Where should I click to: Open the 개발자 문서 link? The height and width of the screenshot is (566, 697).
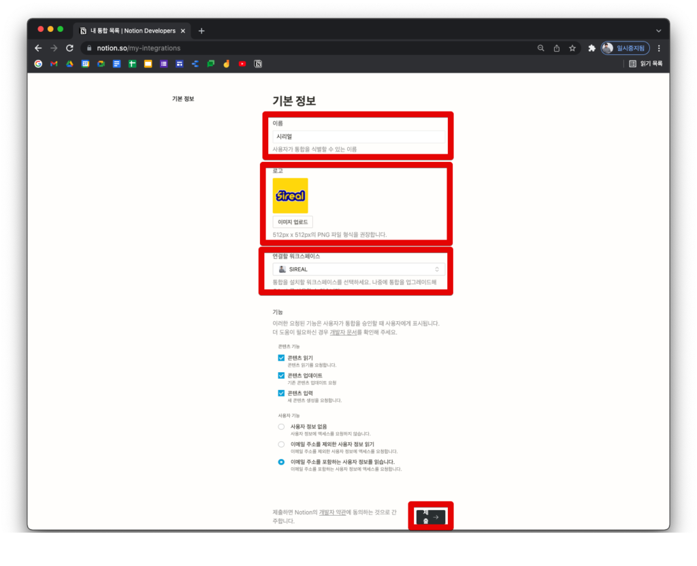pyautogui.click(x=343, y=332)
